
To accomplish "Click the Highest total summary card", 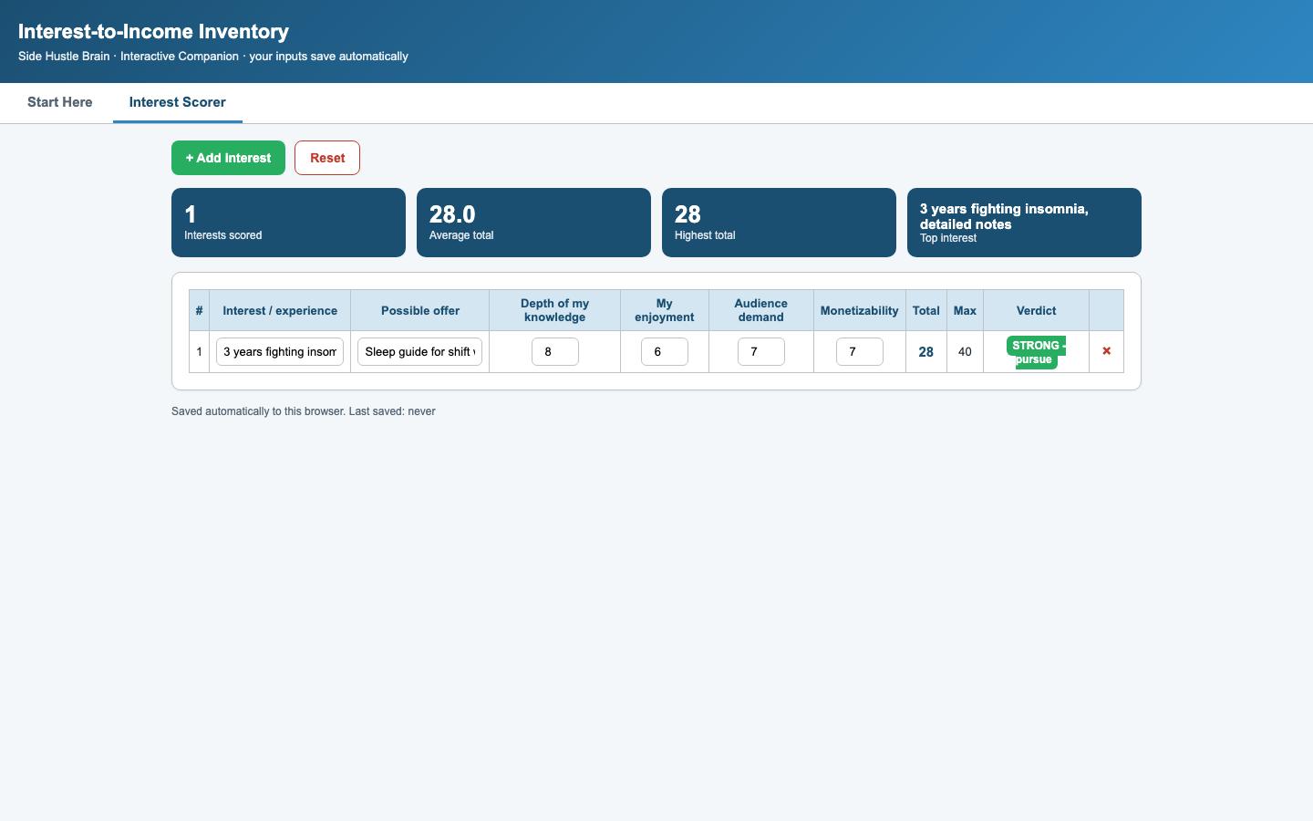I will [779, 223].
